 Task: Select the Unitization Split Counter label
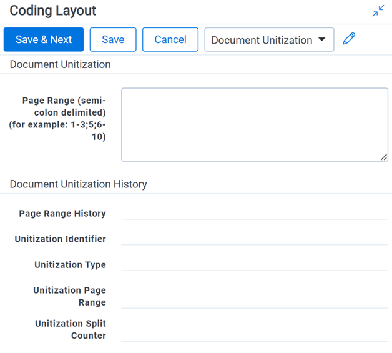tap(71, 329)
